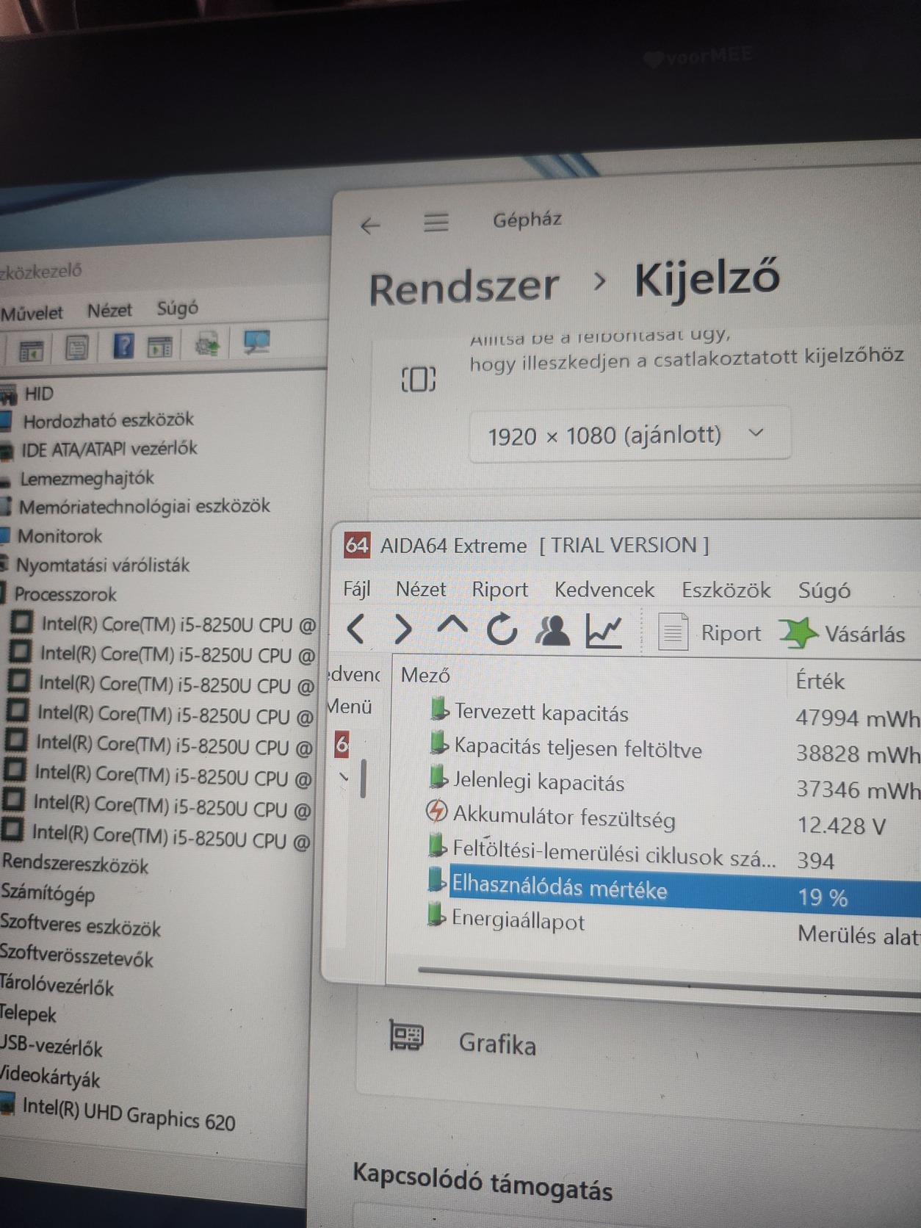Click the Rendszer breadcrumb link

pyautogui.click(x=463, y=287)
